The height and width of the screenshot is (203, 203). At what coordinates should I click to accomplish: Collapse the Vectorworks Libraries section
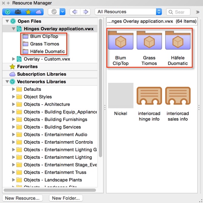click(x=7, y=82)
